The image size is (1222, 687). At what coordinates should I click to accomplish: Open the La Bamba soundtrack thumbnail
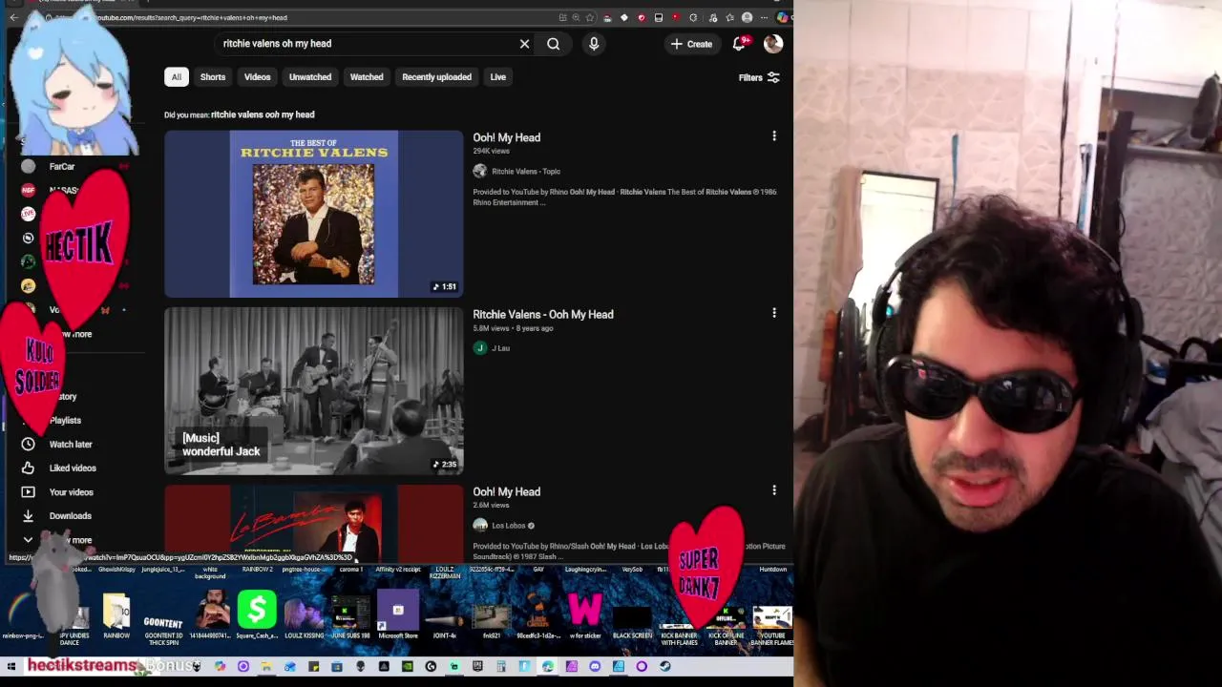pyautogui.click(x=313, y=524)
